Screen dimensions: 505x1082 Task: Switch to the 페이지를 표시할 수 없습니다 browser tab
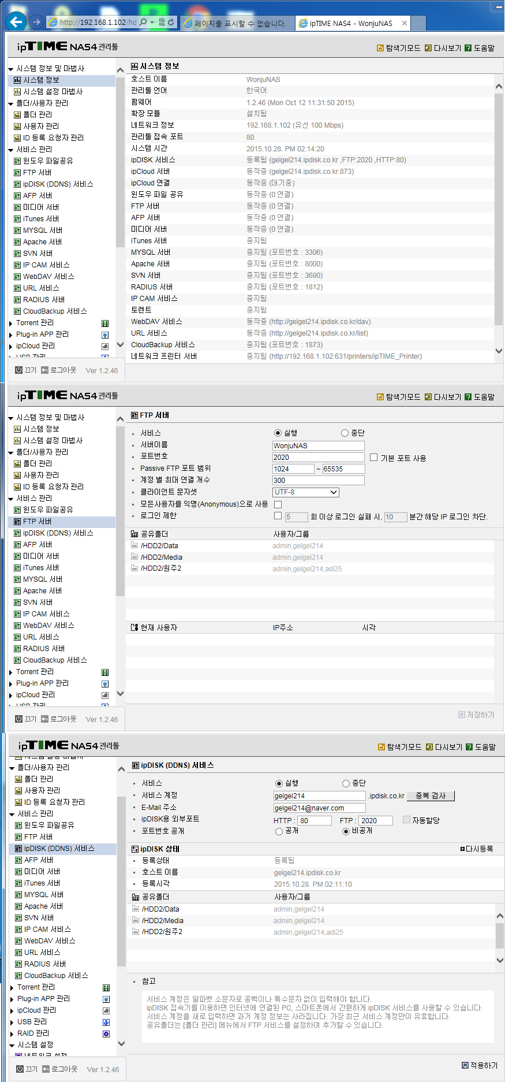click(x=236, y=23)
